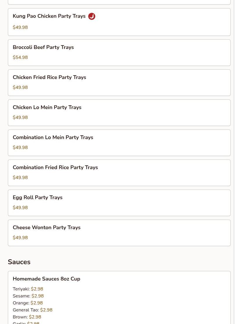
Task: Open Chicken Lo Mein Party Trays
Action: coord(47,107)
